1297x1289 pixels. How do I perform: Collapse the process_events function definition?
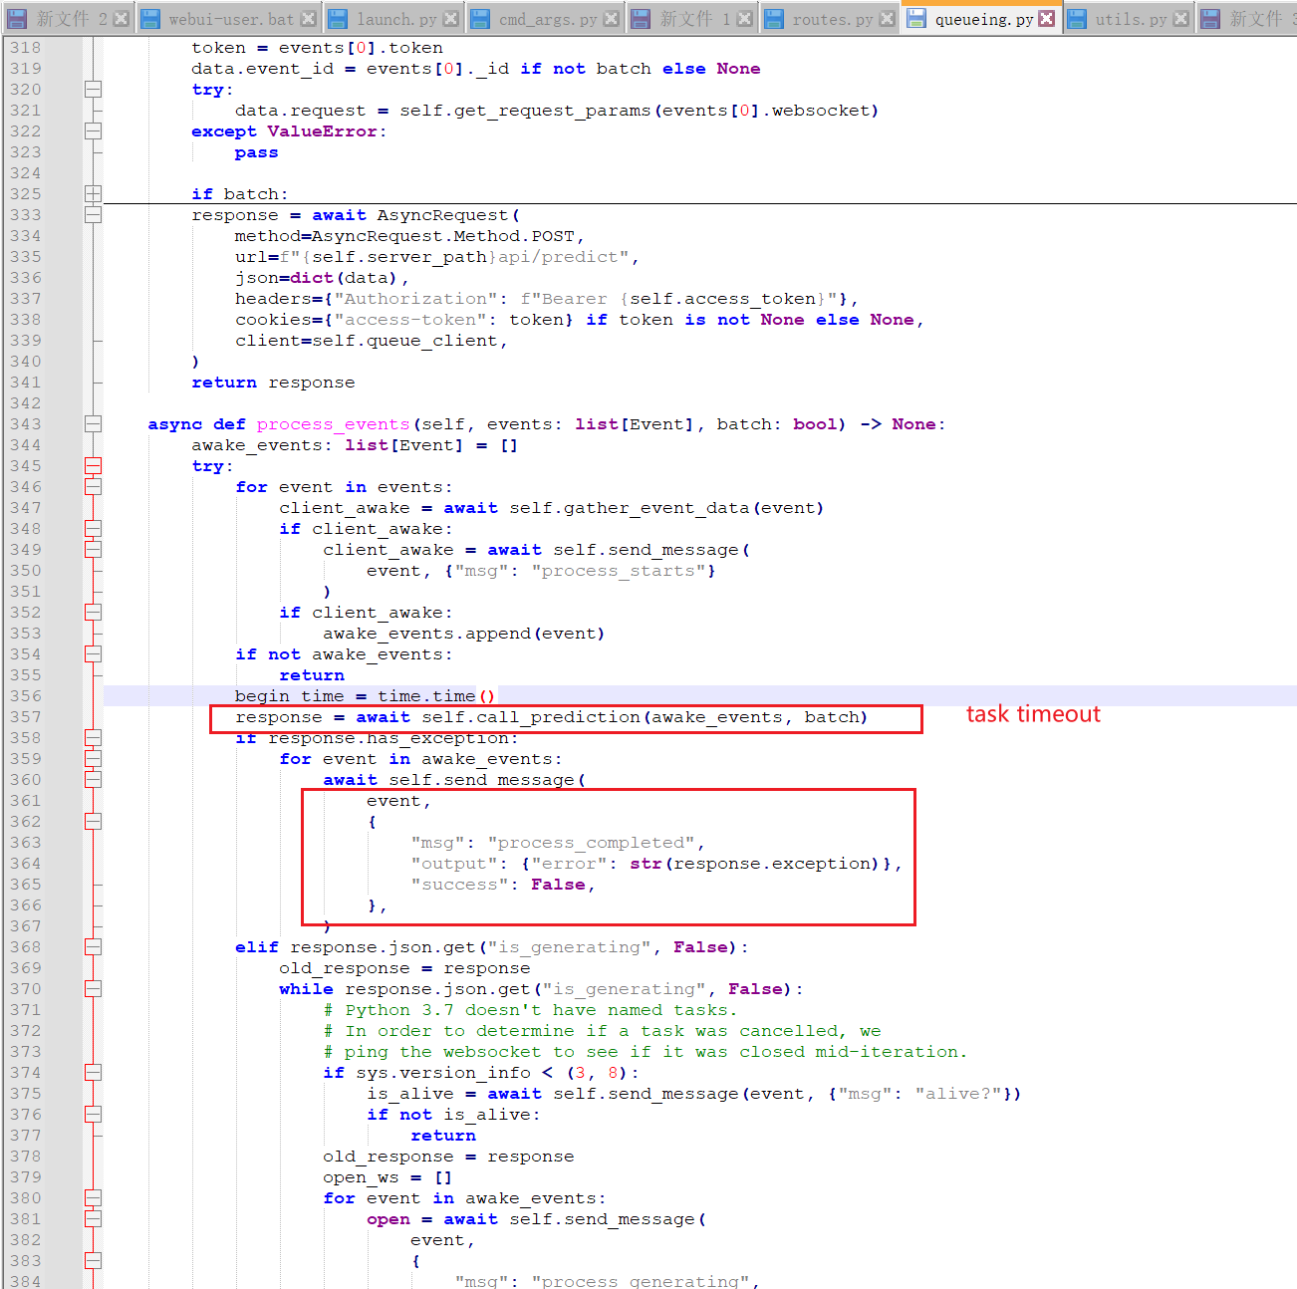click(93, 423)
